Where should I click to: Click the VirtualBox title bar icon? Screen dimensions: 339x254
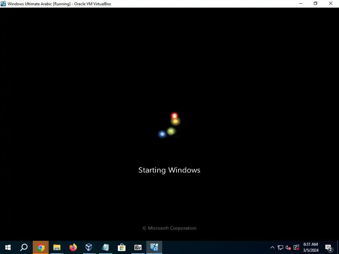click(x=3, y=4)
